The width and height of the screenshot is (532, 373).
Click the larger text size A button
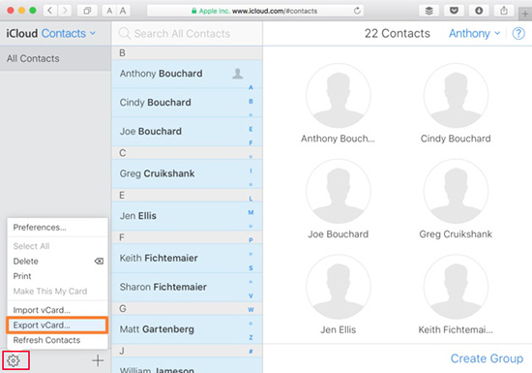[123, 11]
